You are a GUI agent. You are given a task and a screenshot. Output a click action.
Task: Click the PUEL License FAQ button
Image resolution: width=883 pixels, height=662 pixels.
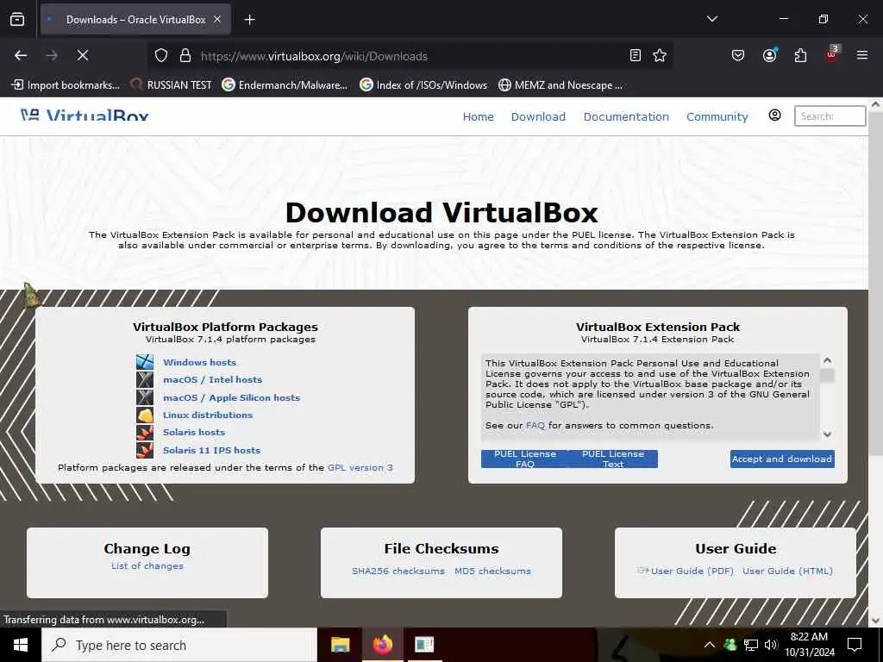525,459
